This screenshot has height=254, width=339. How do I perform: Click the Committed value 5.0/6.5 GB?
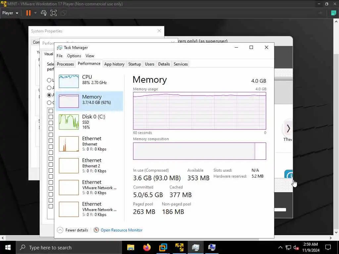(x=148, y=195)
